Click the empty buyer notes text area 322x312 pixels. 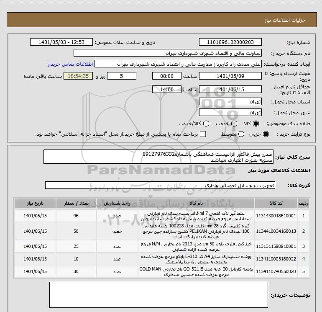click(x=158, y=295)
